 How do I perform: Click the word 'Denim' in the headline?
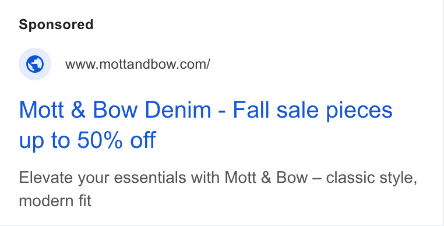click(178, 110)
